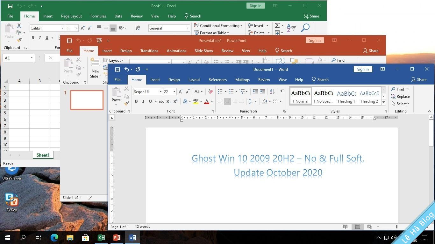
Task: Open Word Select dropdown in Editing group
Action: [x=401, y=104]
